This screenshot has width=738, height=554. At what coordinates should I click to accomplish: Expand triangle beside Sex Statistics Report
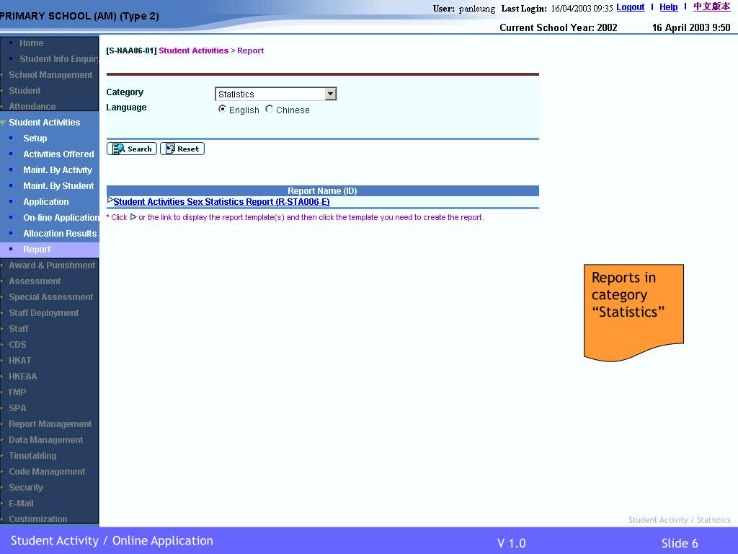(x=110, y=200)
